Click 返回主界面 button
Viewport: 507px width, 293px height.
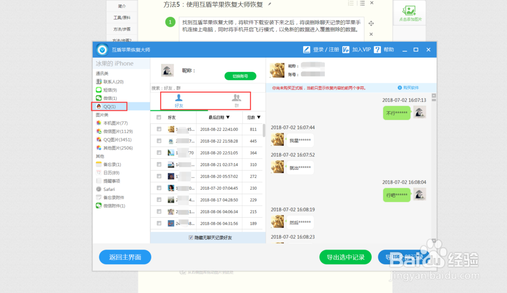[125, 257]
